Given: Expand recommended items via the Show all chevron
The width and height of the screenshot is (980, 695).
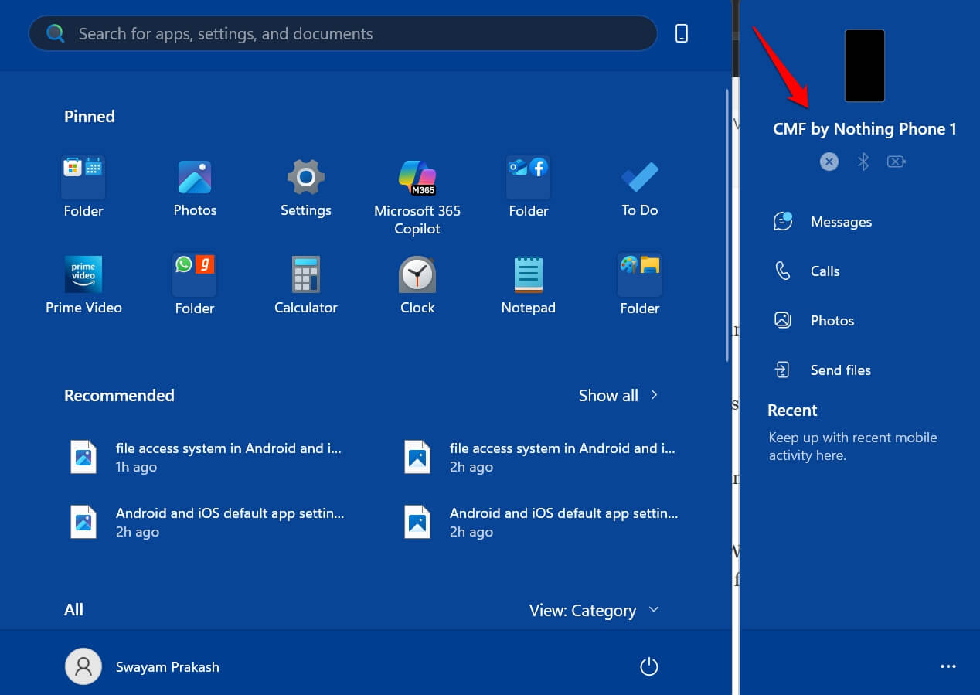Looking at the screenshot, I should [653, 395].
